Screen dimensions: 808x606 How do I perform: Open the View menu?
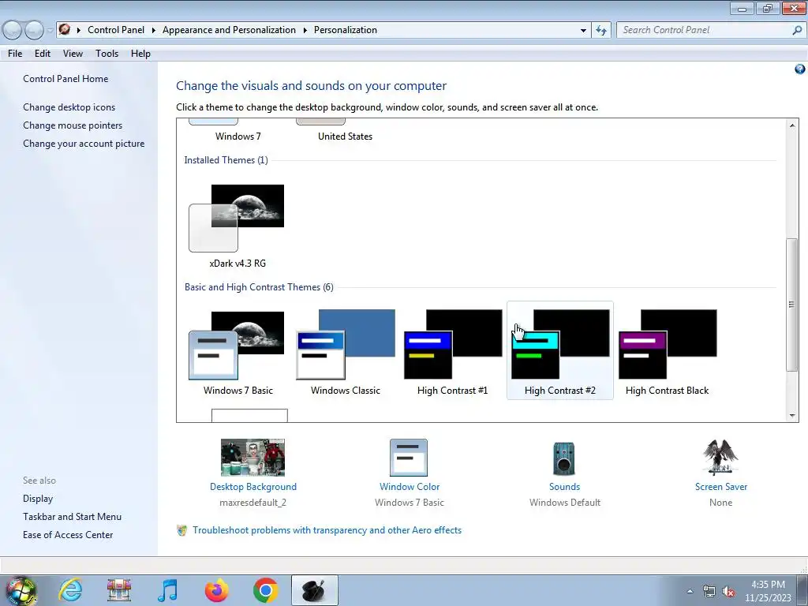coord(73,54)
